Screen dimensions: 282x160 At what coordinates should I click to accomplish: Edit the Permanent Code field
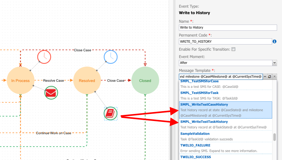coord(225,41)
